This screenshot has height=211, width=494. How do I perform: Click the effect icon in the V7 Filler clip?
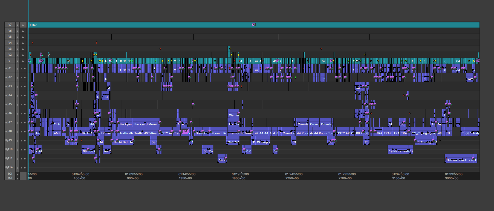point(254,25)
